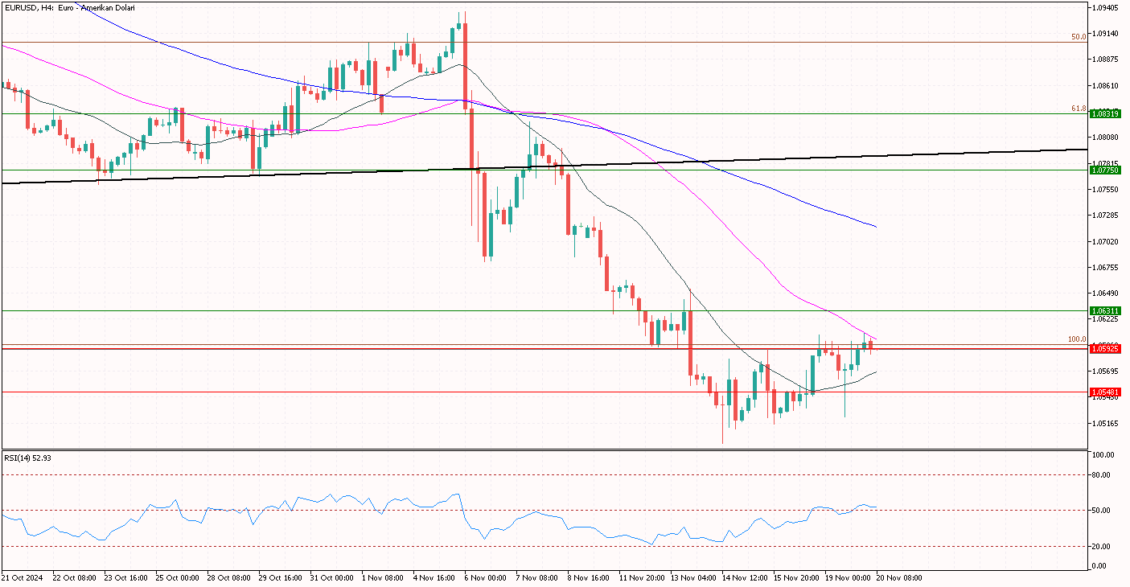1130x587 pixels.
Task: Click the 19 Nov 00:00 time label
Action: click(x=848, y=578)
